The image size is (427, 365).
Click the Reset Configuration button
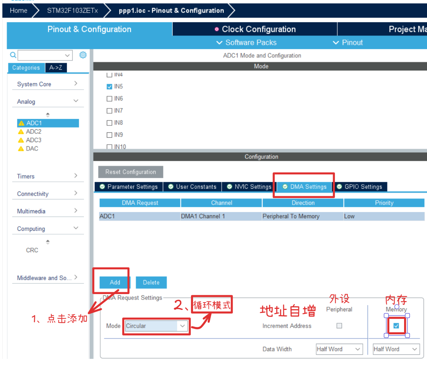click(131, 172)
